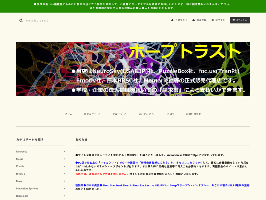Click the カテゴリーから探す sidebar heading
This screenshot has width=266, height=200.
point(30,140)
